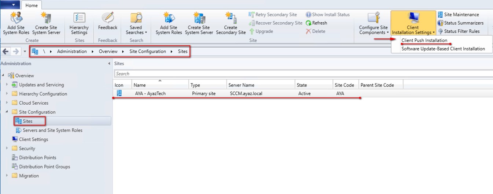Click in the Sites search box
The image size is (493, 194).
pos(303,74)
